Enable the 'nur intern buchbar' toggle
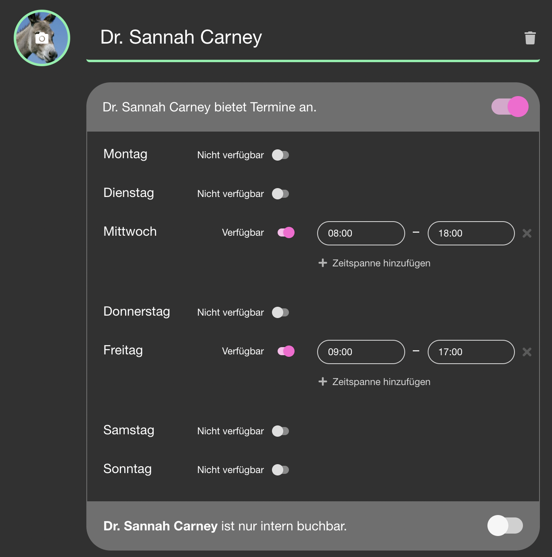The image size is (552, 557). click(x=505, y=526)
